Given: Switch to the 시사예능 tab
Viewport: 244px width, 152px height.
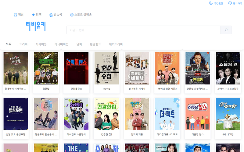Looking at the screenshot, I should click(x=41, y=44).
